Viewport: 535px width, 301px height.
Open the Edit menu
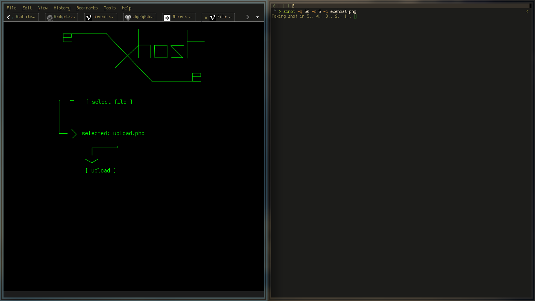(x=27, y=8)
